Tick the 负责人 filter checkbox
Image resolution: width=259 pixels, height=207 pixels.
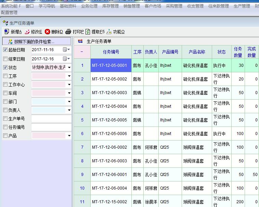[x=5, y=110]
